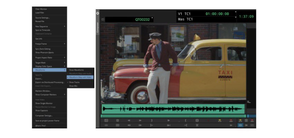Select the highlighted Waveforms menu entry
This screenshot has width=294, height=138.
pos(49,70)
